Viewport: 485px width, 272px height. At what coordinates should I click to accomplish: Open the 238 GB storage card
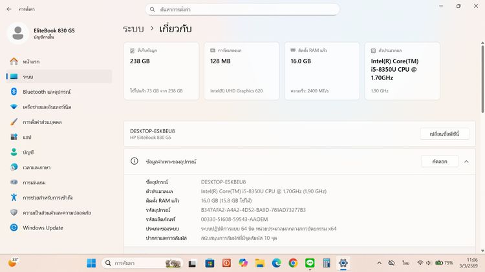pos(161,71)
